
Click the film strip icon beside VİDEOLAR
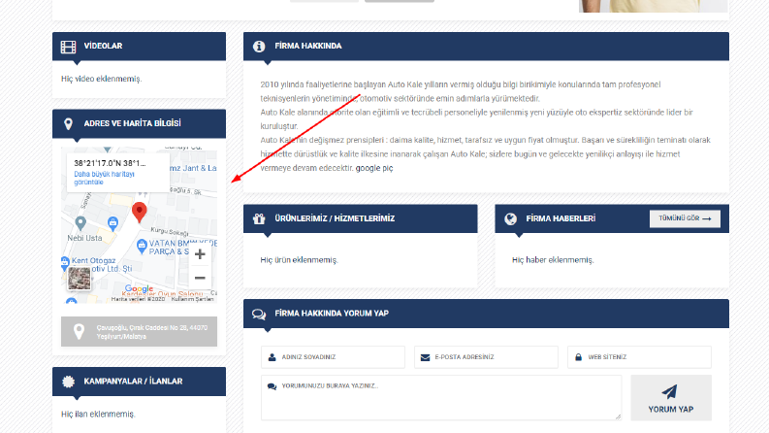pyautogui.click(x=68, y=47)
